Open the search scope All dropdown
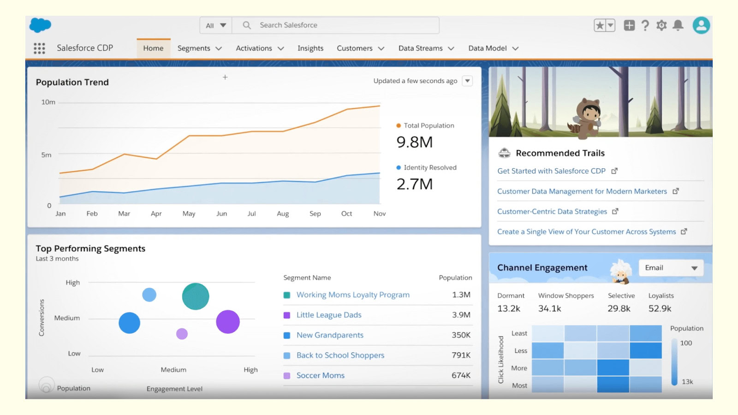738x415 pixels. [x=216, y=25]
